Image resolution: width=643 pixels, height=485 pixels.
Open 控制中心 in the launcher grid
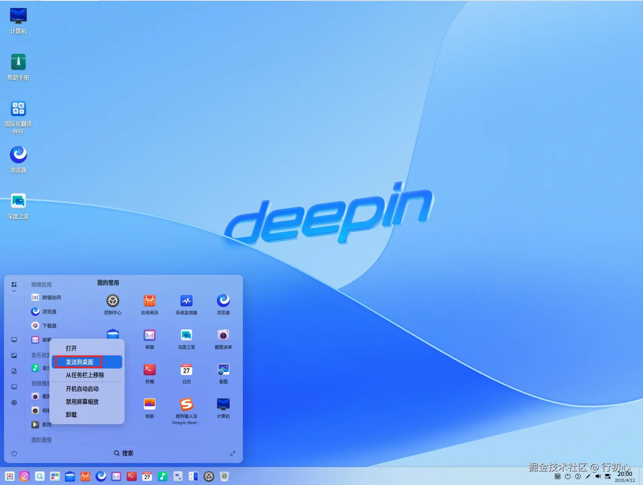(113, 304)
